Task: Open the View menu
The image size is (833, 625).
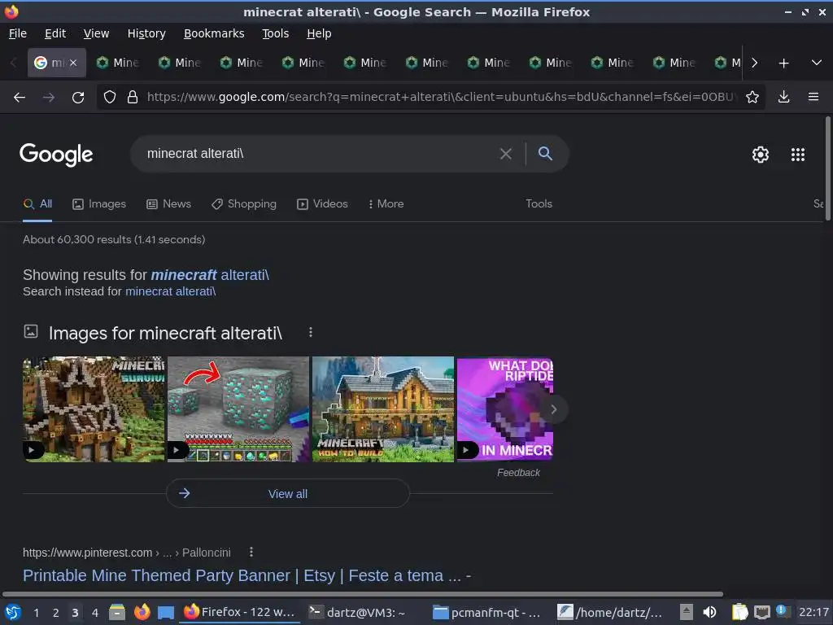Action: click(x=96, y=33)
